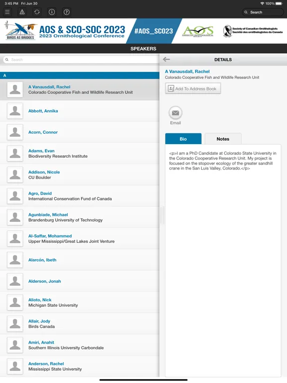Open Amiri, Anahit speaker entry
This screenshot has height=383, width=287.
coord(80,345)
